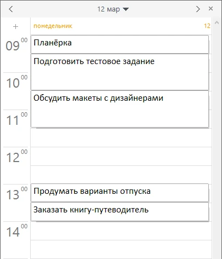222x259 pixels.
Task: Click the day number 12 in the header
Action: click(x=207, y=26)
